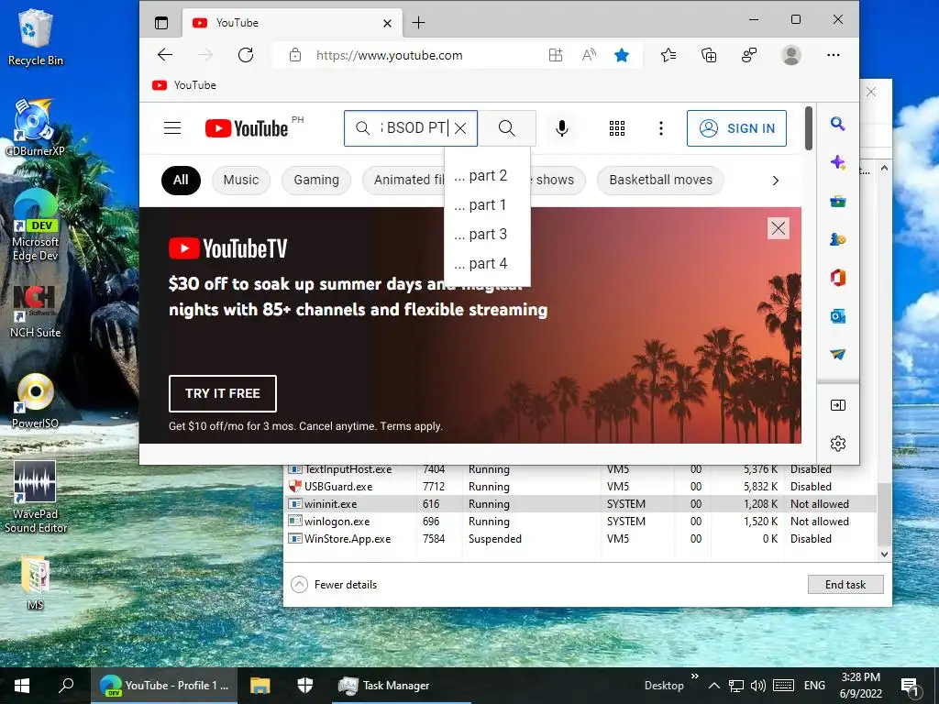Image resolution: width=939 pixels, height=704 pixels.
Task: Open YouTube settings three-dot menu
Action: coord(661,128)
